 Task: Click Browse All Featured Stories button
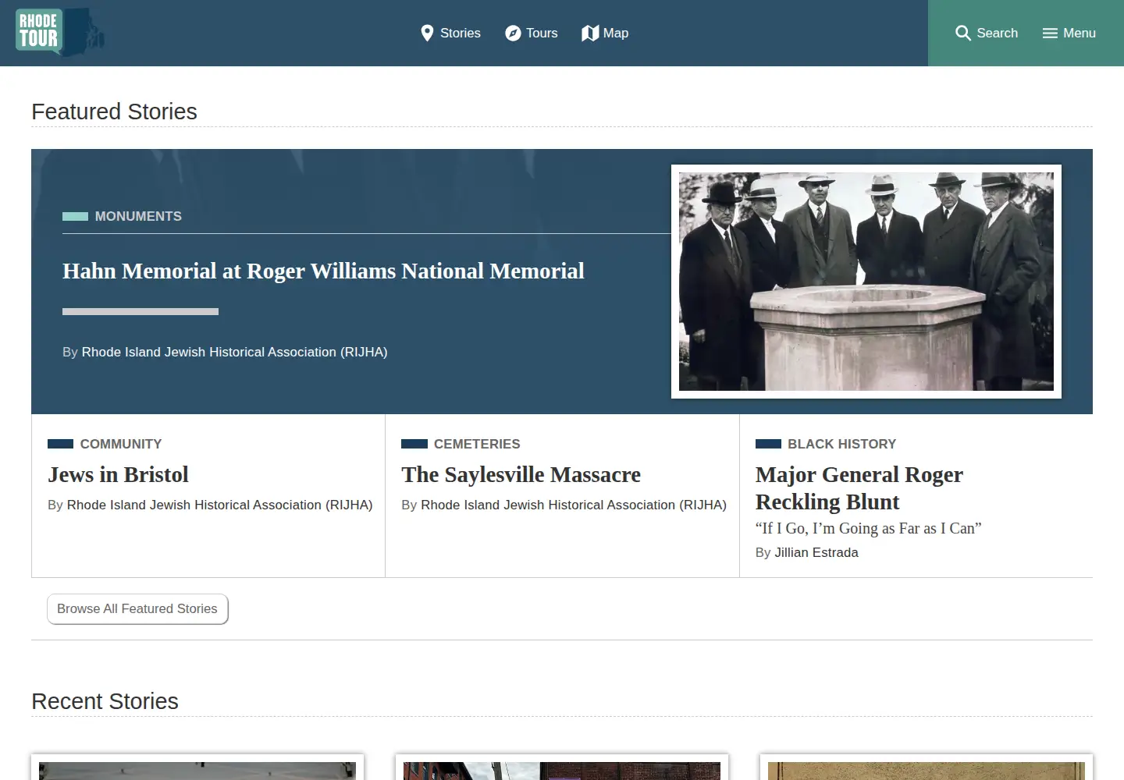point(137,609)
